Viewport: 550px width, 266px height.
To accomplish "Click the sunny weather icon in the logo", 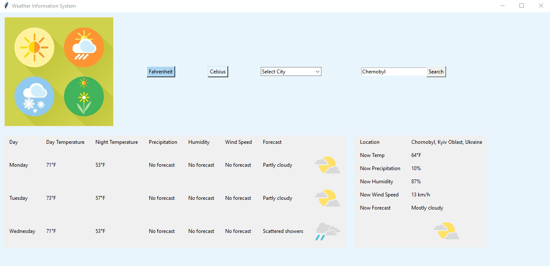I will coord(34,47).
